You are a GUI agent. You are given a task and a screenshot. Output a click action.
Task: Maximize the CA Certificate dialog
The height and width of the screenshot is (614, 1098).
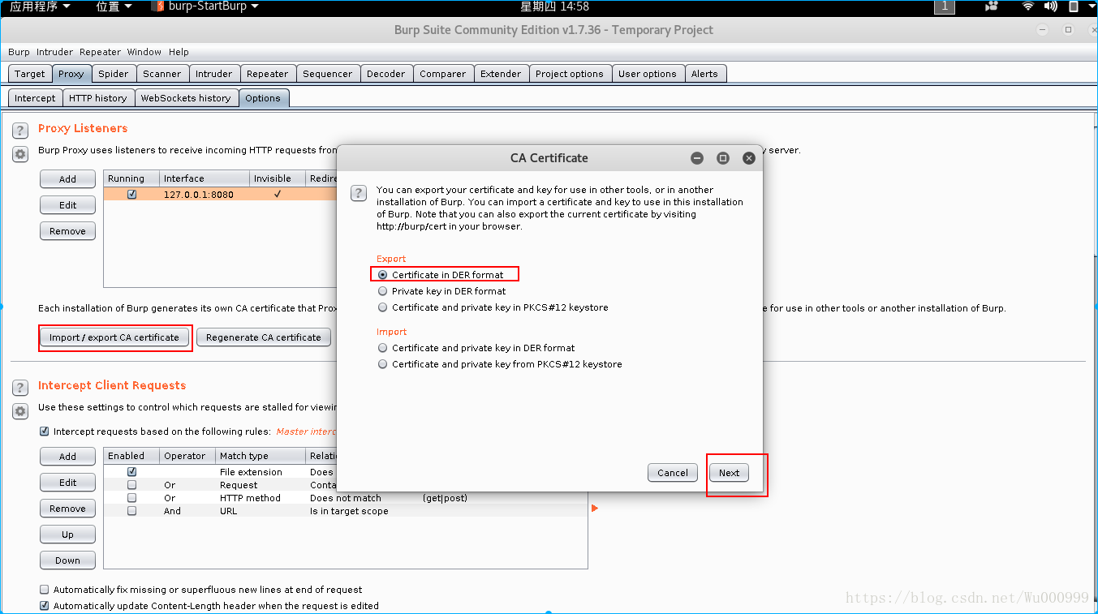pyautogui.click(x=723, y=158)
